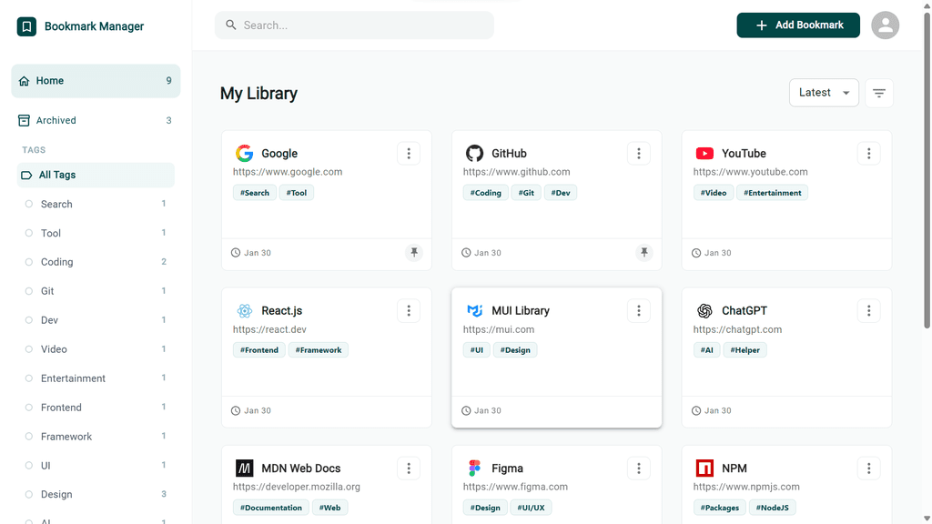Viewport: 932px width, 524px height.
Task: Click the Figma logo on its card
Action: [474, 469]
